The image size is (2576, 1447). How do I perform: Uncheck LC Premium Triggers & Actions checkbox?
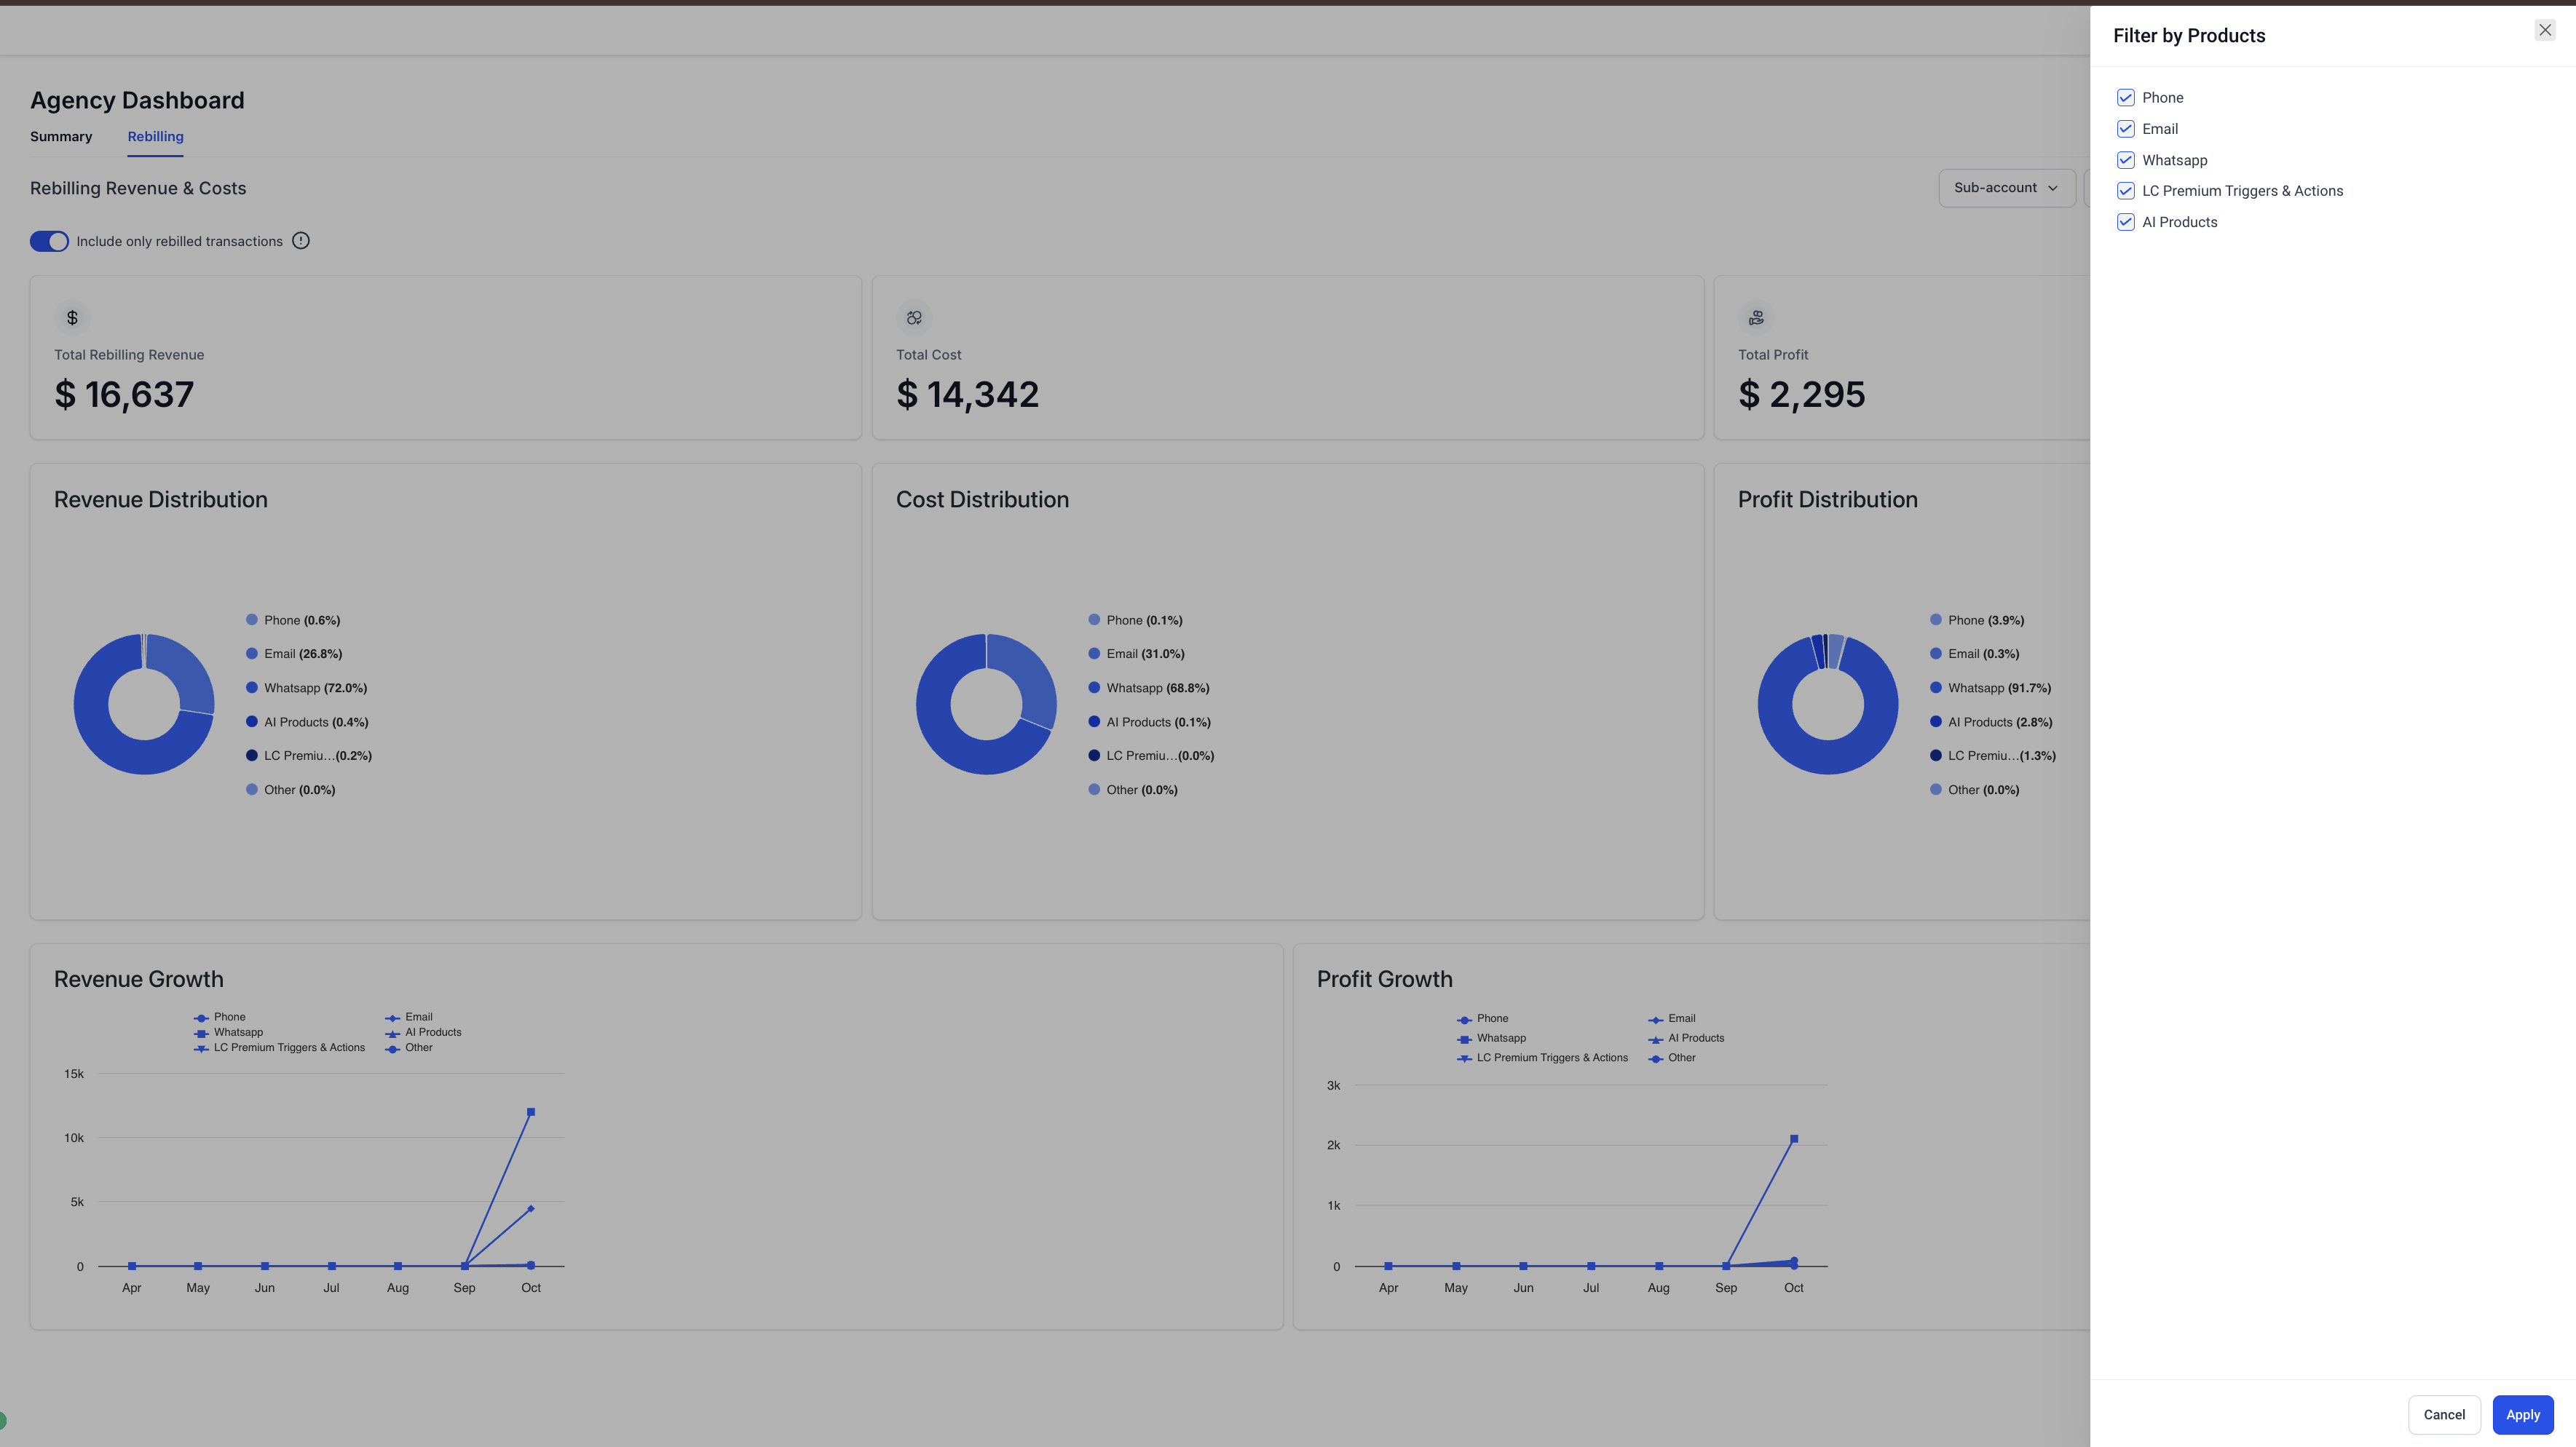click(x=2126, y=191)
